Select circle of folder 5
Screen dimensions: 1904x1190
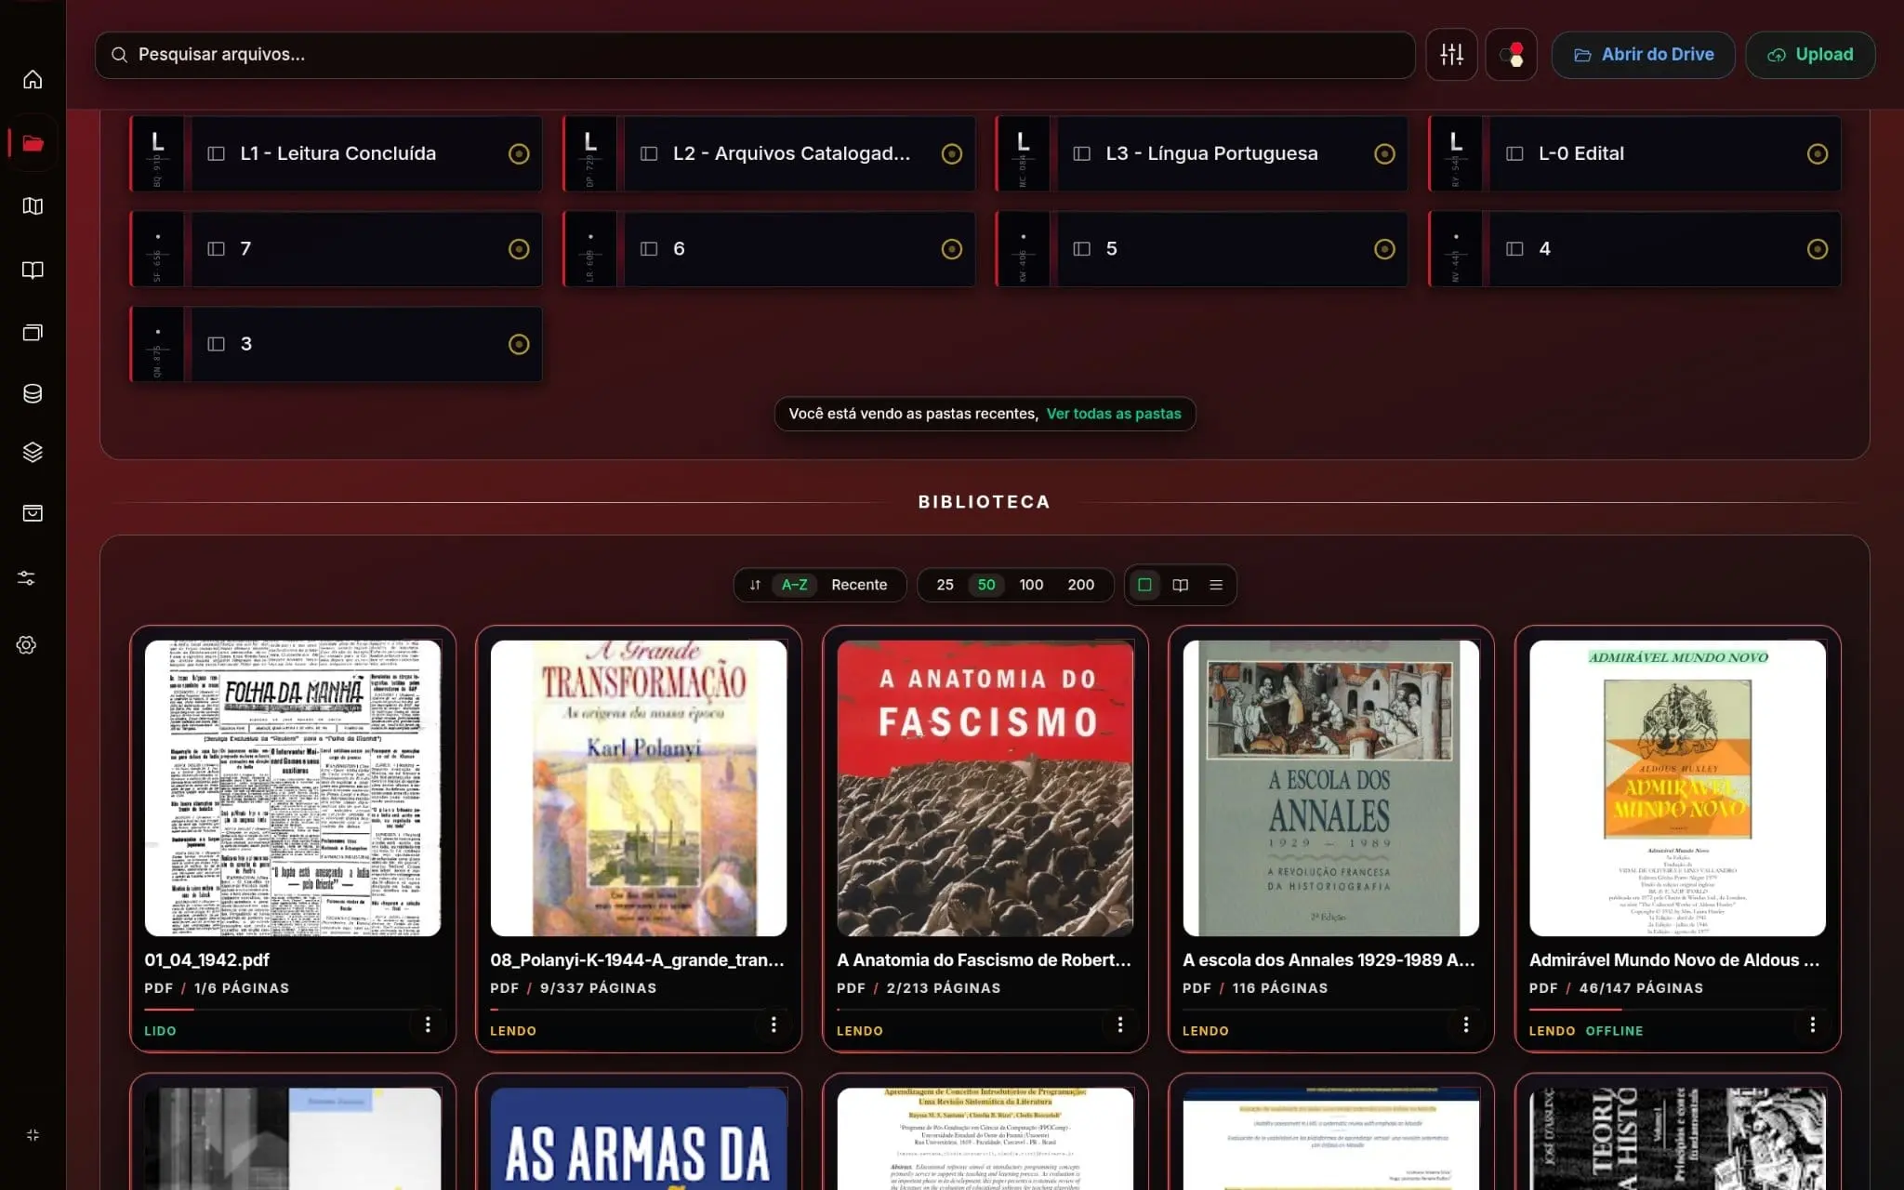pyautogui.click(x=1384, y=249)
